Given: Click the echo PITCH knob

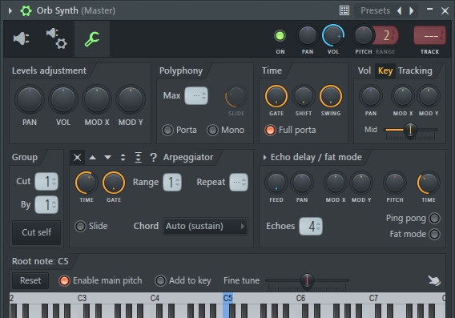Looking at the screenshot, I should tap(395, 183).
